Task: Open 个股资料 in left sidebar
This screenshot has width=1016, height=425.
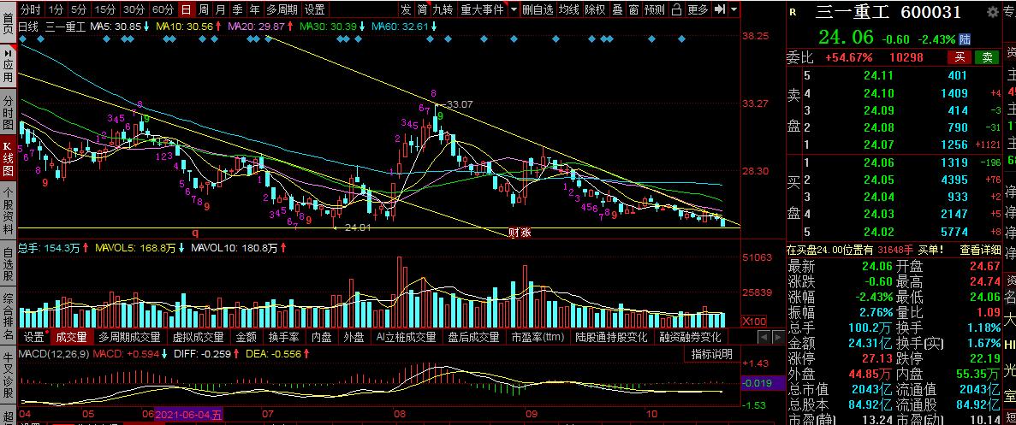Action: click(x=9, y=211)
